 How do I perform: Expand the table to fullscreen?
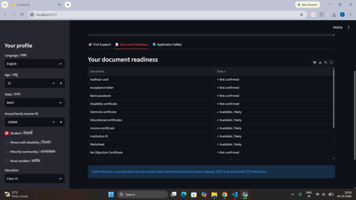click(331, 62)
